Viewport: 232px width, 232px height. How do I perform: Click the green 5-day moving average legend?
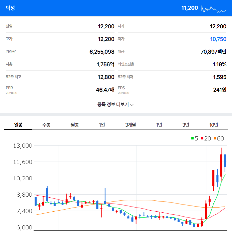[x=194, y=138]
